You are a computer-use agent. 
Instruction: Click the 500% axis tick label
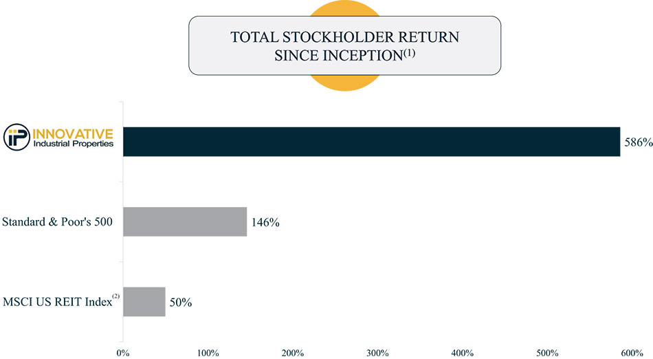click(547, 353)
